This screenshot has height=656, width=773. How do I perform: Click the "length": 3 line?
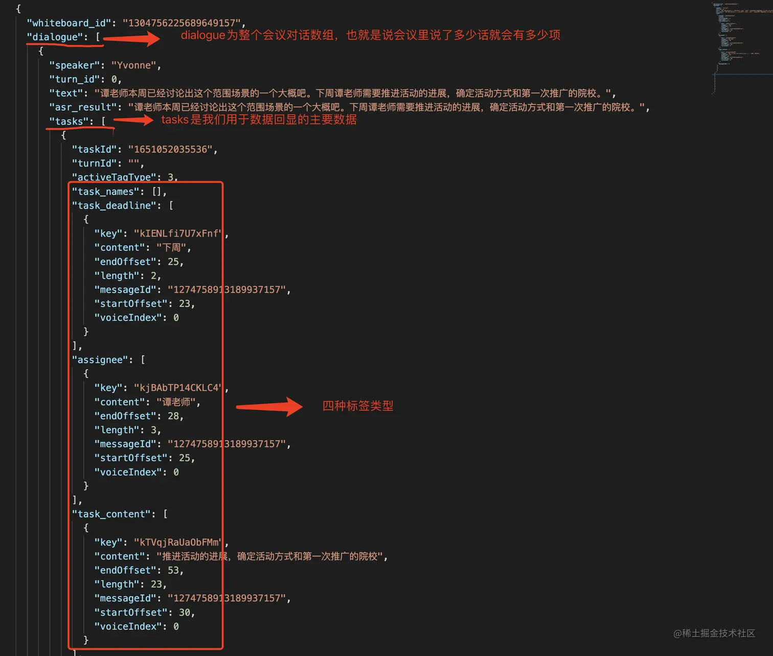point(128,430)
